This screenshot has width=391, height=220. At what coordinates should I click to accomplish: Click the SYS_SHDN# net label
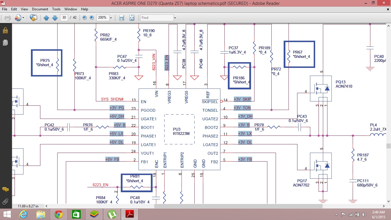tap(112, 99)
